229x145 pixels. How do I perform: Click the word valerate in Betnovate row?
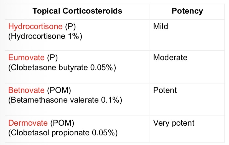point(73,100)
